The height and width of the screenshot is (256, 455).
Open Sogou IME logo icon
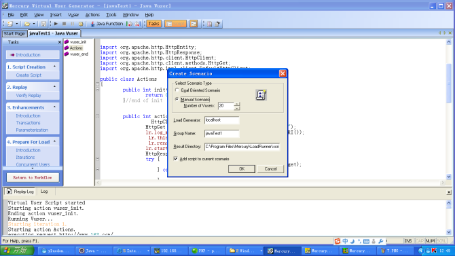tap(338, 241)
